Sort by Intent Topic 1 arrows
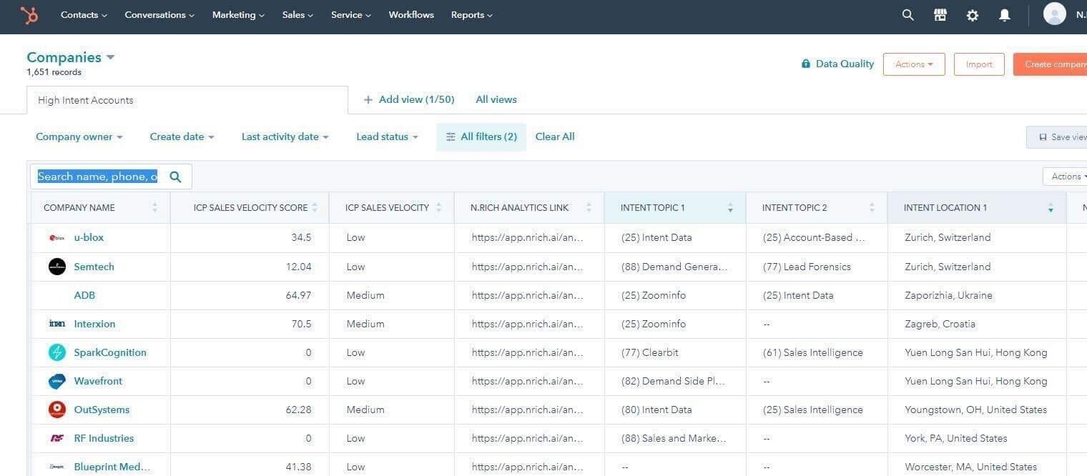 [x=730, y=208]
